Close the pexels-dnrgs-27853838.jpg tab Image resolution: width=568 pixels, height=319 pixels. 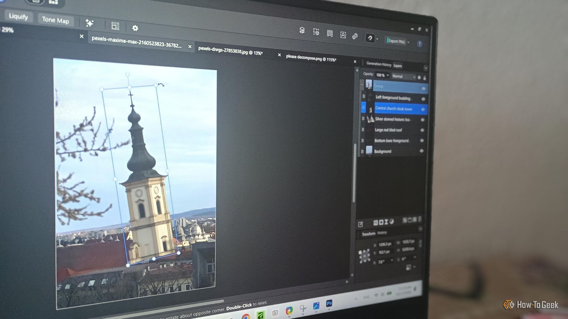point(279,55)
